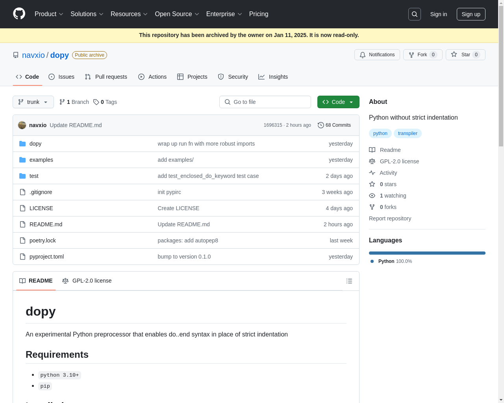504x403 pixels.
Task: Click the poetry.lock file icon
Action: [x=22, y=240]
